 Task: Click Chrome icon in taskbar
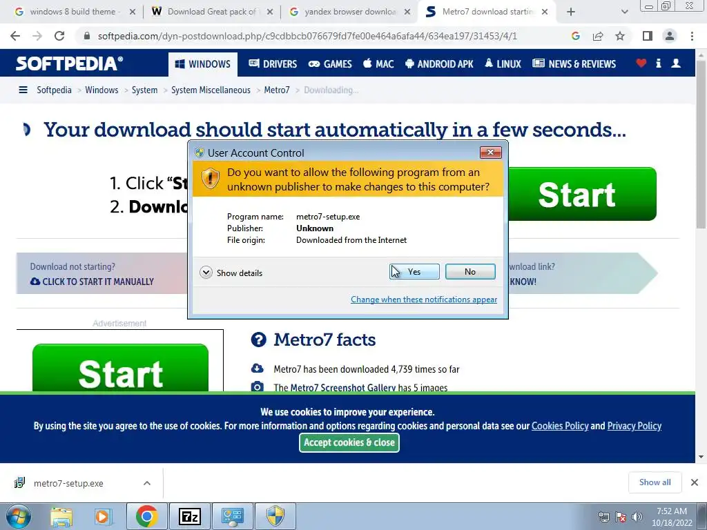click(146, 516)
